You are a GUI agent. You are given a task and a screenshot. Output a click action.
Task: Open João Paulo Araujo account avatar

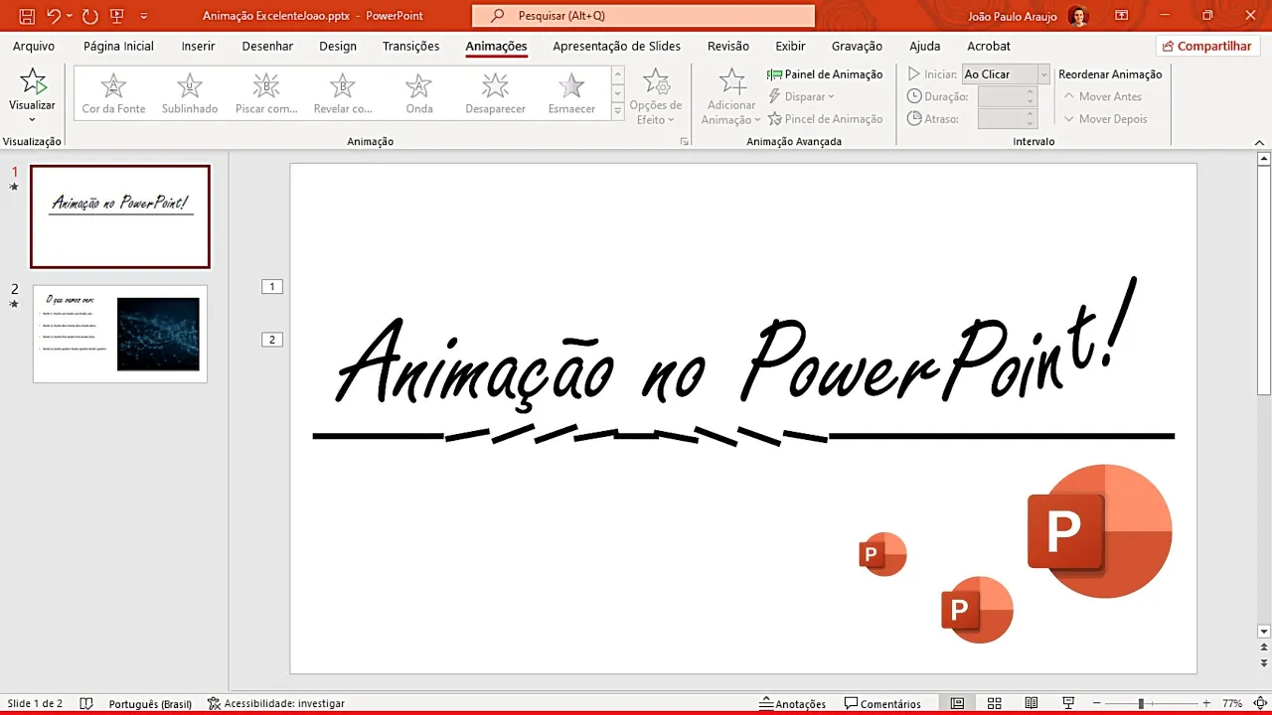(x=1078, y=16)
